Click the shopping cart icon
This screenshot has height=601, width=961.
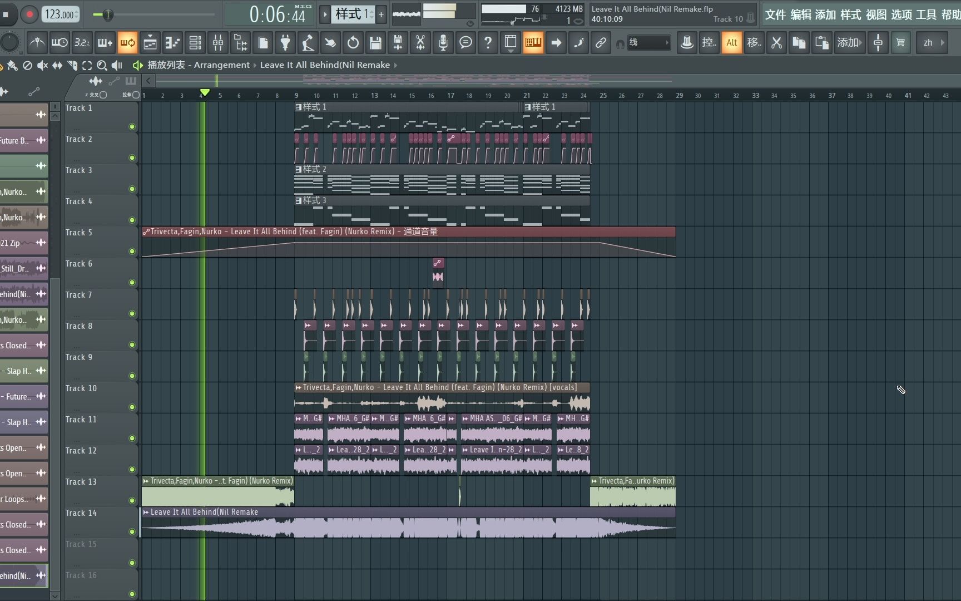click(x=901, y=42)
